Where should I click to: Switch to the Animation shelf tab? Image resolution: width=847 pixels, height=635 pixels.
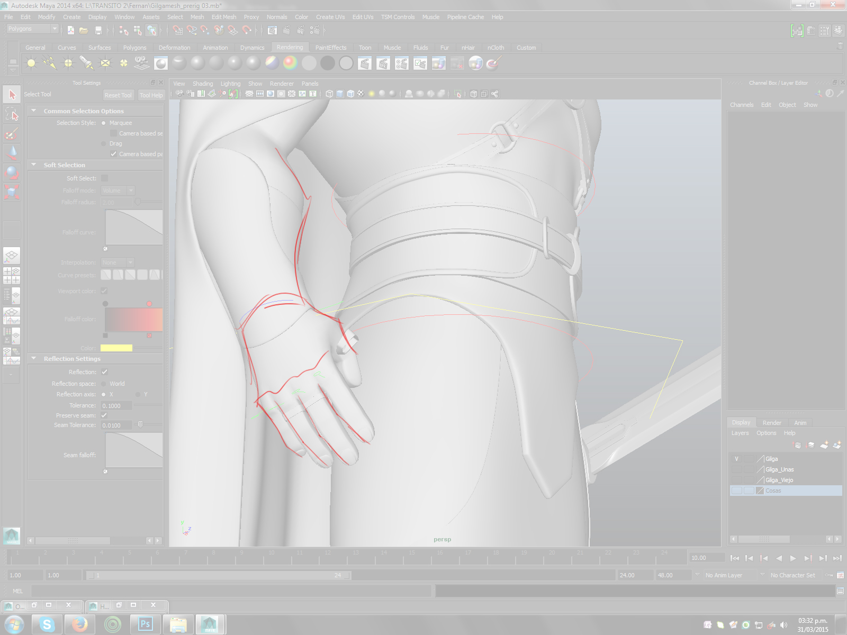tap(215, 48)
